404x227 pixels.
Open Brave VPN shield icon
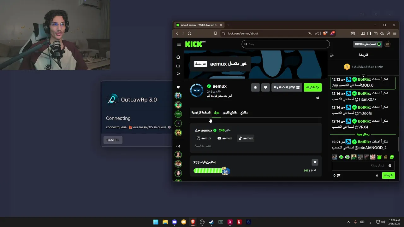388,33
